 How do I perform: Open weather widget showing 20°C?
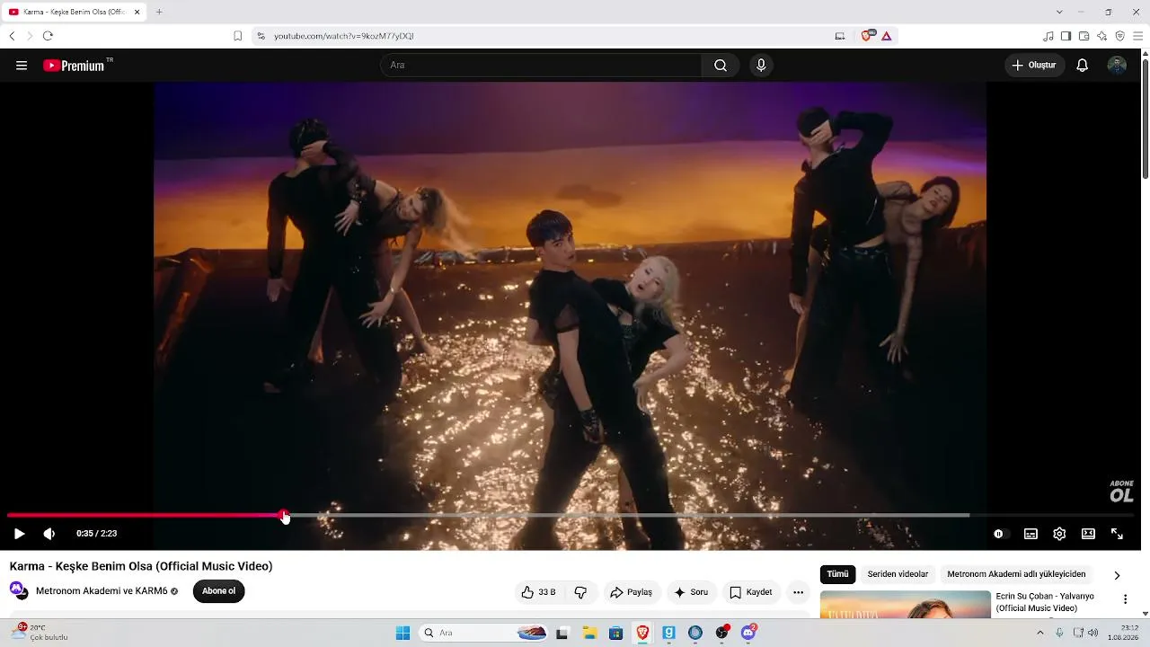(x=40, y=633)
